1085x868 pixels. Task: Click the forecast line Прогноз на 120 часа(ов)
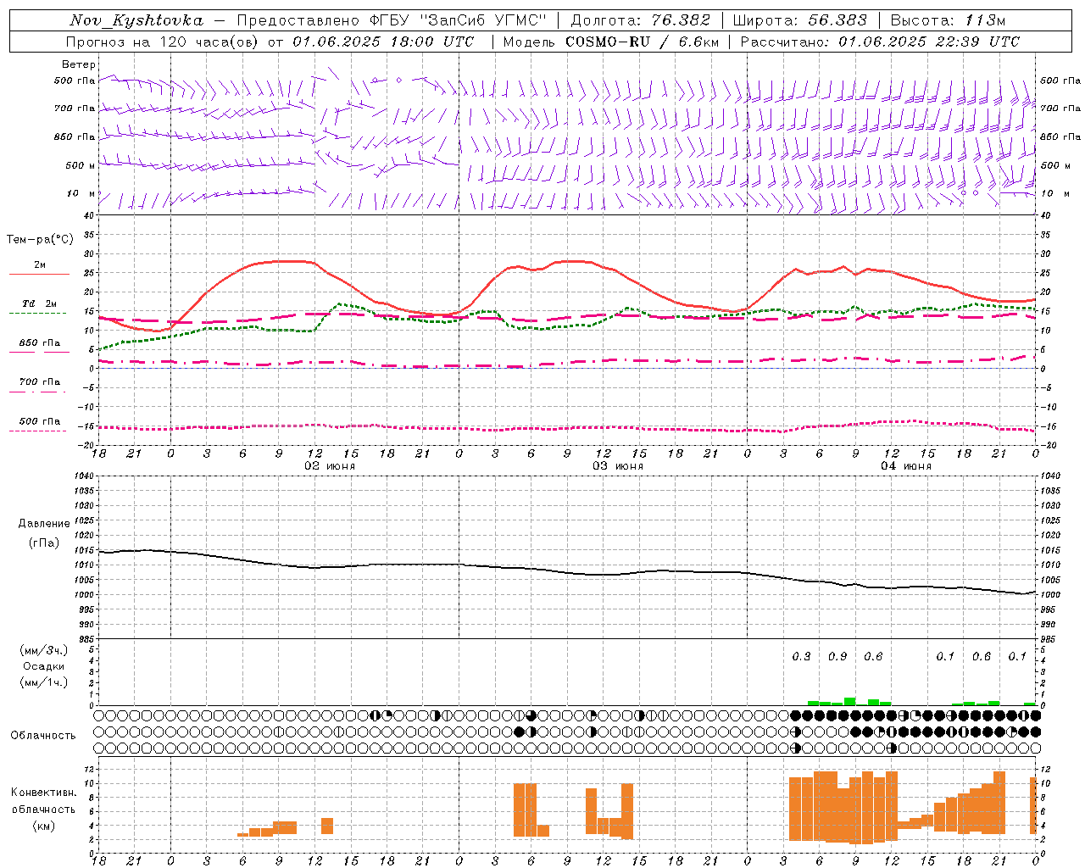pyautogui.click(x=163, y=42)
